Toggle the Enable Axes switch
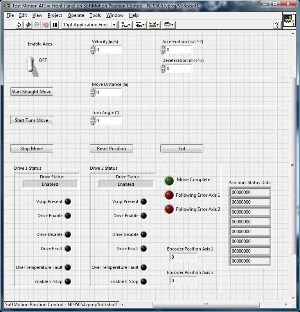 click(x=31, y=64)
